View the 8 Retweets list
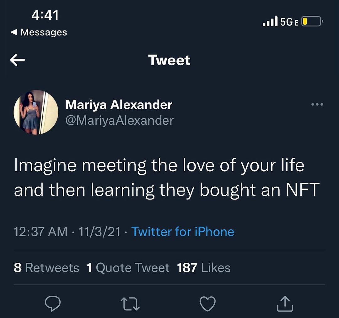339x318 pixels. click(x=46, y=268)
